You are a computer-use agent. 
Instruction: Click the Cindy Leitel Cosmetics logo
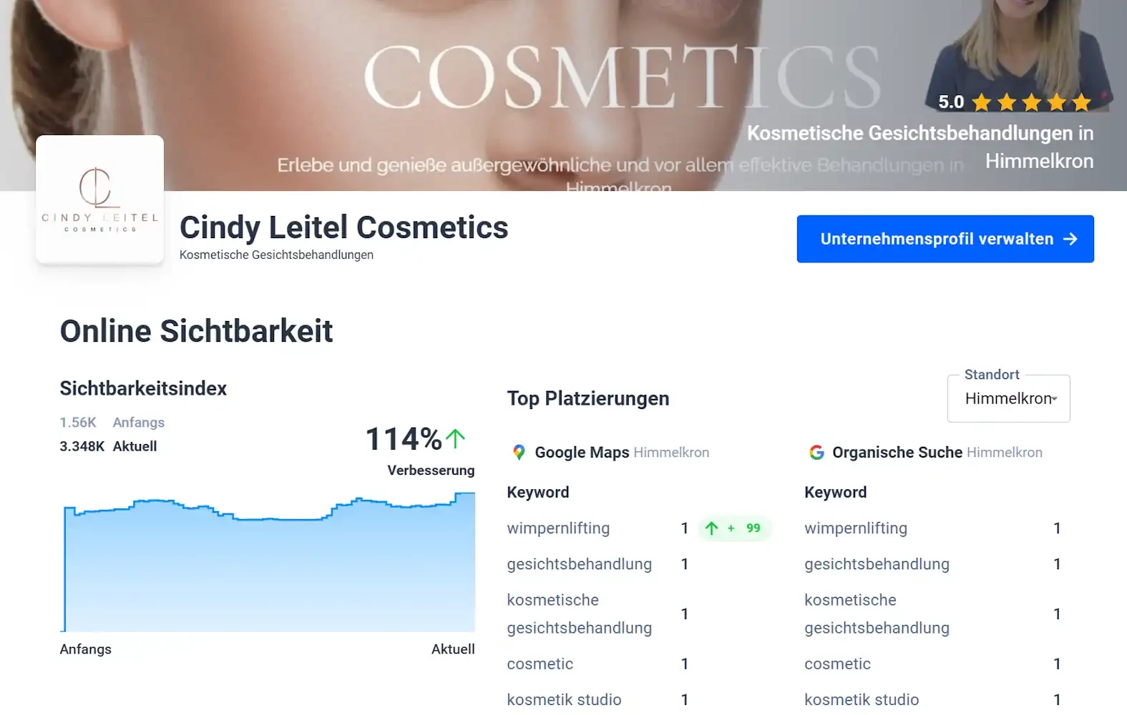pos(100,199)
